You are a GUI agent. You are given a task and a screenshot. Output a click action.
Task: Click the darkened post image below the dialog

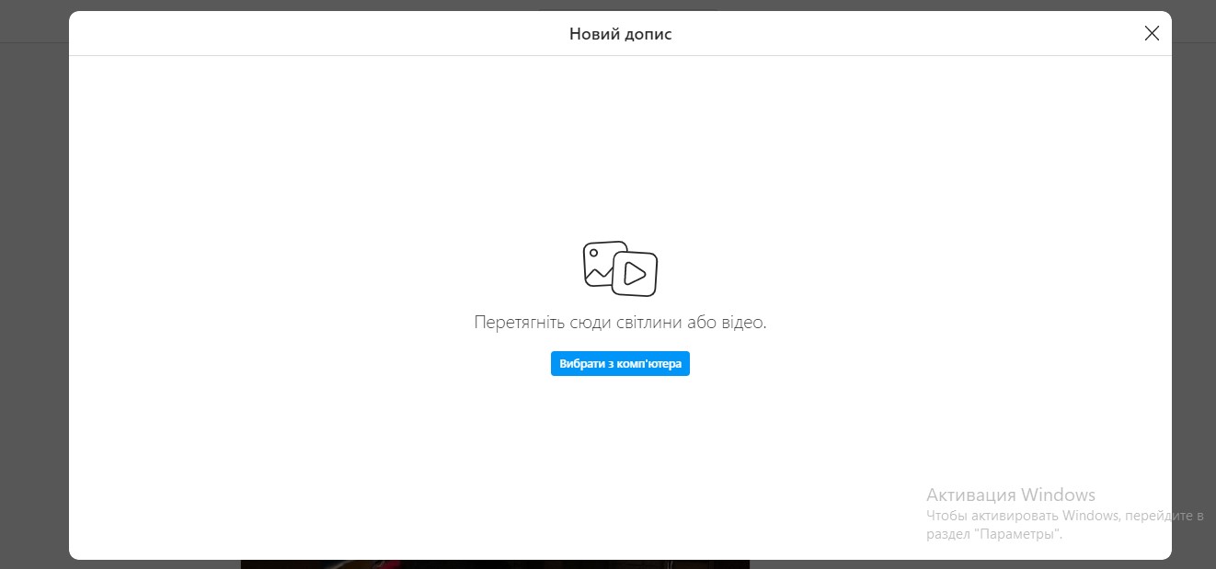coord(495,563)
